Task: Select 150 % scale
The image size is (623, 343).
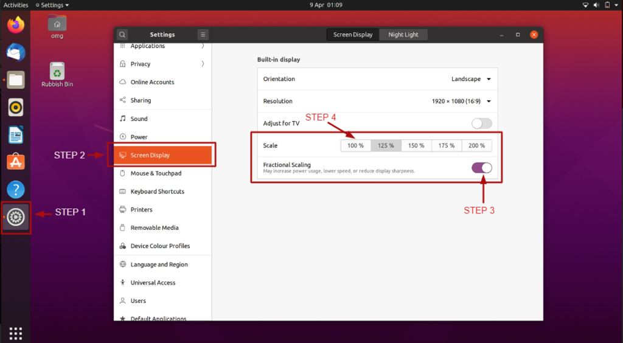Action: [x=416, y=146]
